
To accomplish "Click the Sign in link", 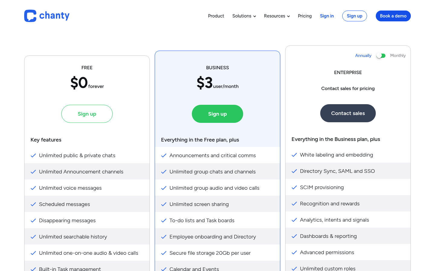I will [x=327, y=16].
